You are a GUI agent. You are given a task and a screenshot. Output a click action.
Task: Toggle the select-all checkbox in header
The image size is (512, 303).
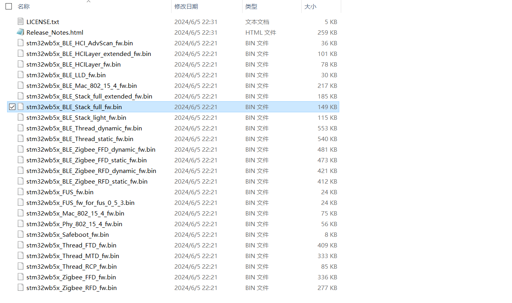tap(9, 6)
